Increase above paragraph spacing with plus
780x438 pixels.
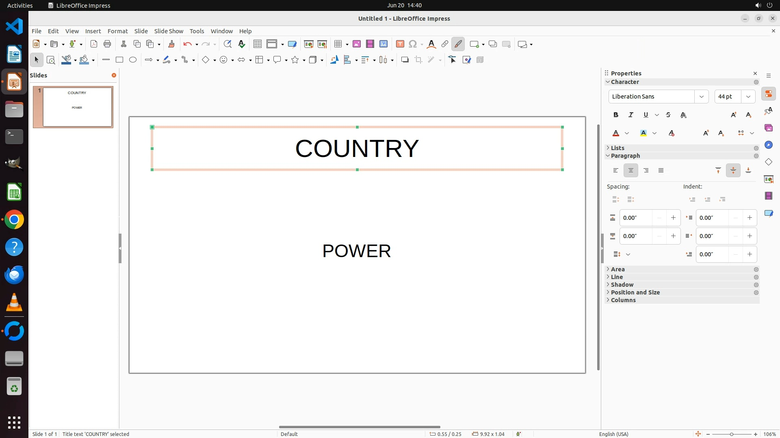coord(673,218)
